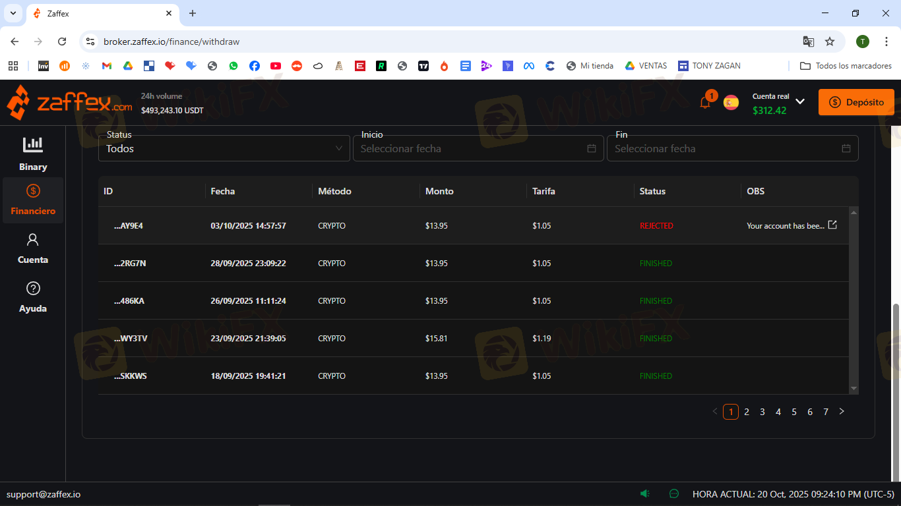Click the notification bell icon
901x506 pixels.
[x=704, y=103]
